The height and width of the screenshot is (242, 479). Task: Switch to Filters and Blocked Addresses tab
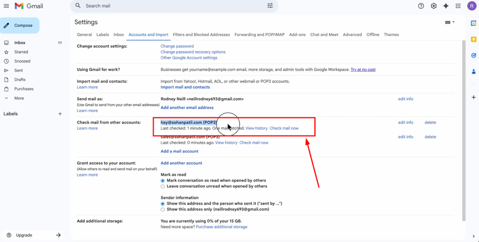pyautogui.click(x=201, y=35)
